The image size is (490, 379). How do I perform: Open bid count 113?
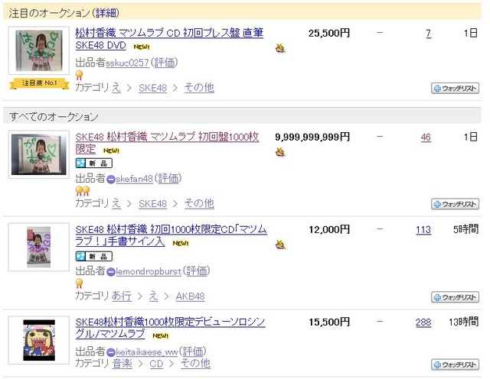click(423, 230)
